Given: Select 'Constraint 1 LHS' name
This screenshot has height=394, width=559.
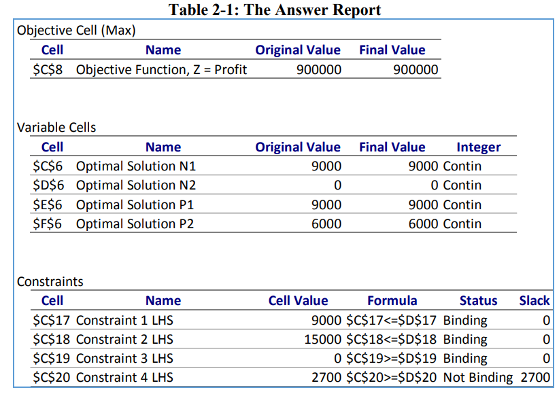Looking at the screenshot, I should [x=124, y=320].
